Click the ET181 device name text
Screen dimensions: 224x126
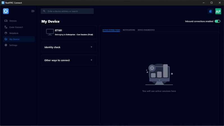click(x=58, y=30)
